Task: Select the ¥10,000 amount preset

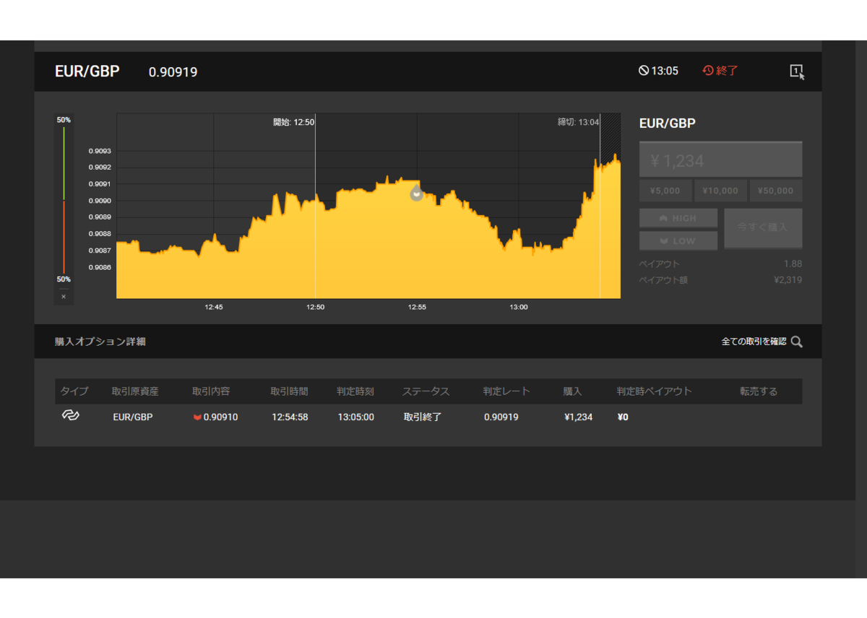Action: (x=720, y=191)
